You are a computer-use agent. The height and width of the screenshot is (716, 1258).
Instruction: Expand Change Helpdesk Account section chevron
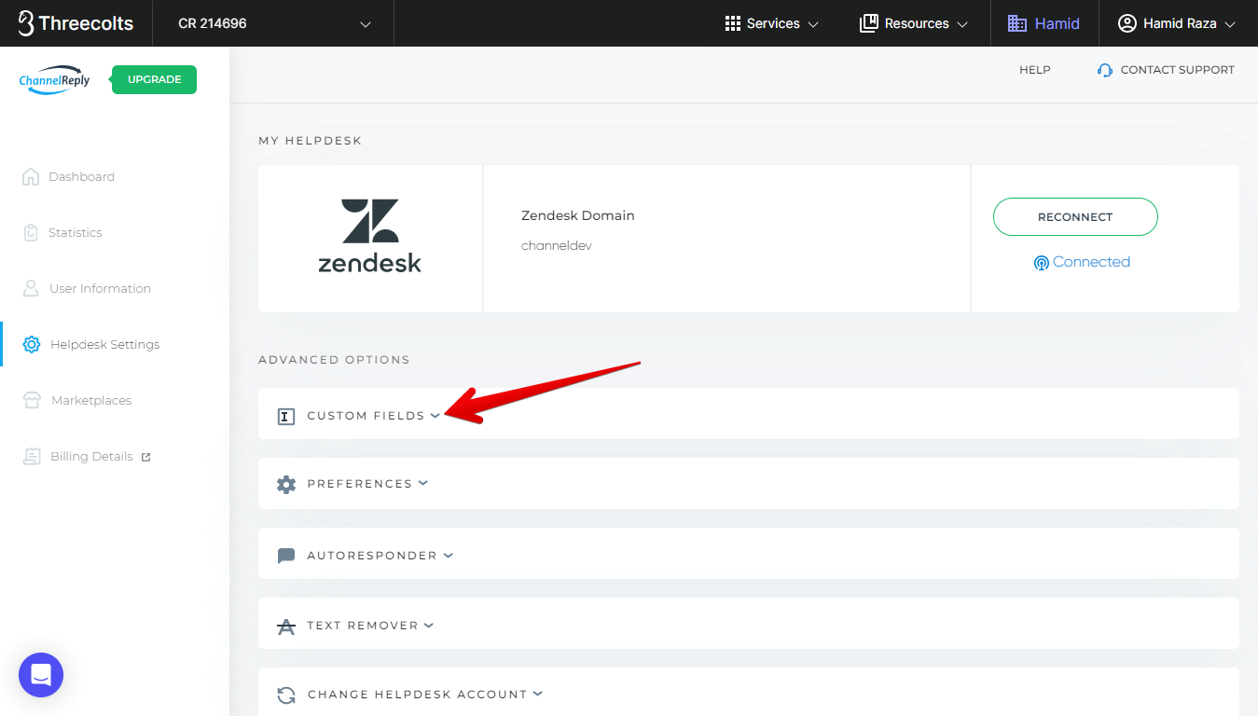pos(538,694)
